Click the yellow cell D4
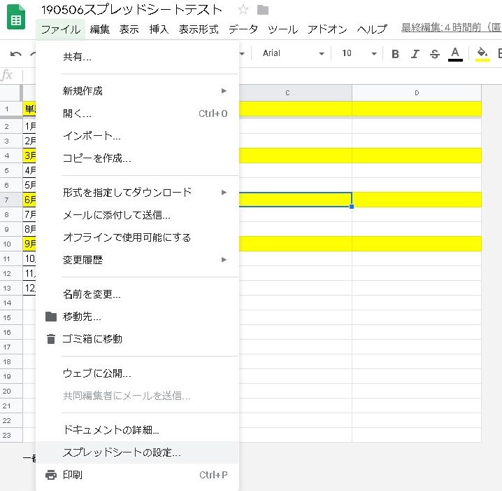 click(417, 155)
